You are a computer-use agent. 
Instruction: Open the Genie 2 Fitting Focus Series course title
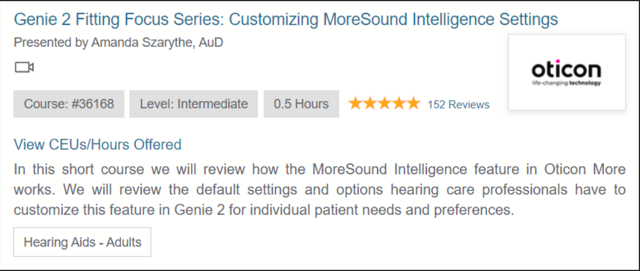tap(286, 19)
